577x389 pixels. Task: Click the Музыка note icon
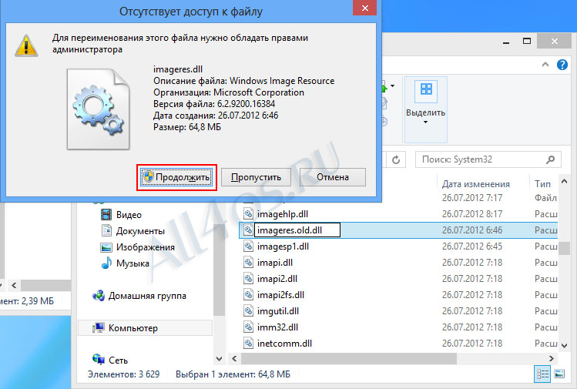pos(106,263)
